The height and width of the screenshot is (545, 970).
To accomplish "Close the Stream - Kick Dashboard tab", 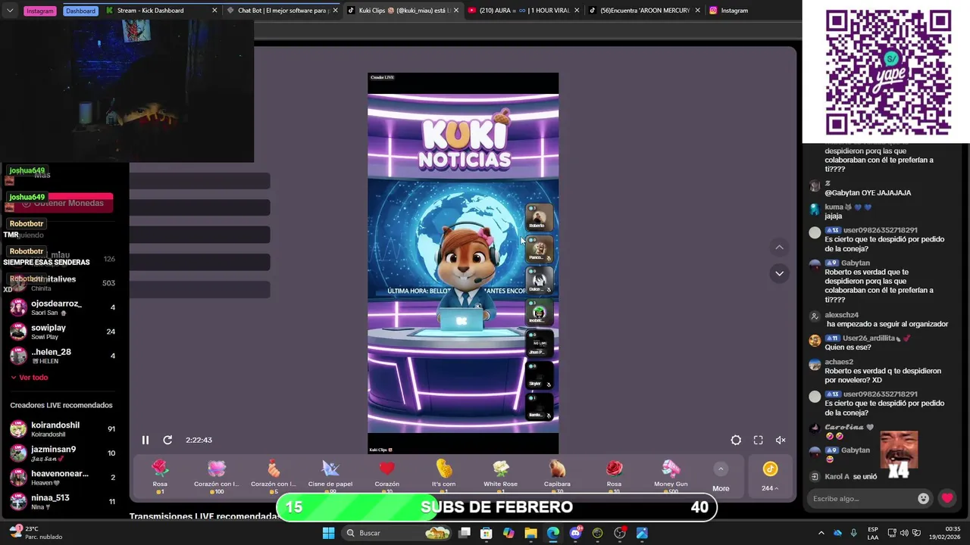I will tap(214, 11).
